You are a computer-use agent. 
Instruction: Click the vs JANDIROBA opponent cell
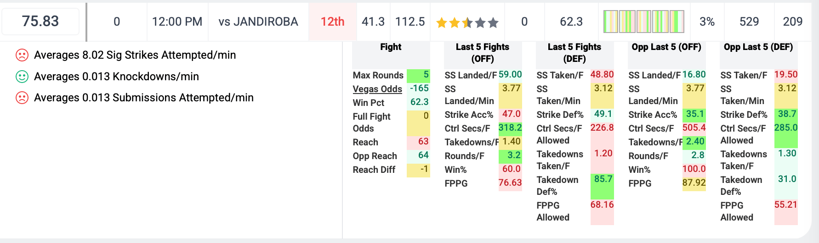tap(258, 22)
